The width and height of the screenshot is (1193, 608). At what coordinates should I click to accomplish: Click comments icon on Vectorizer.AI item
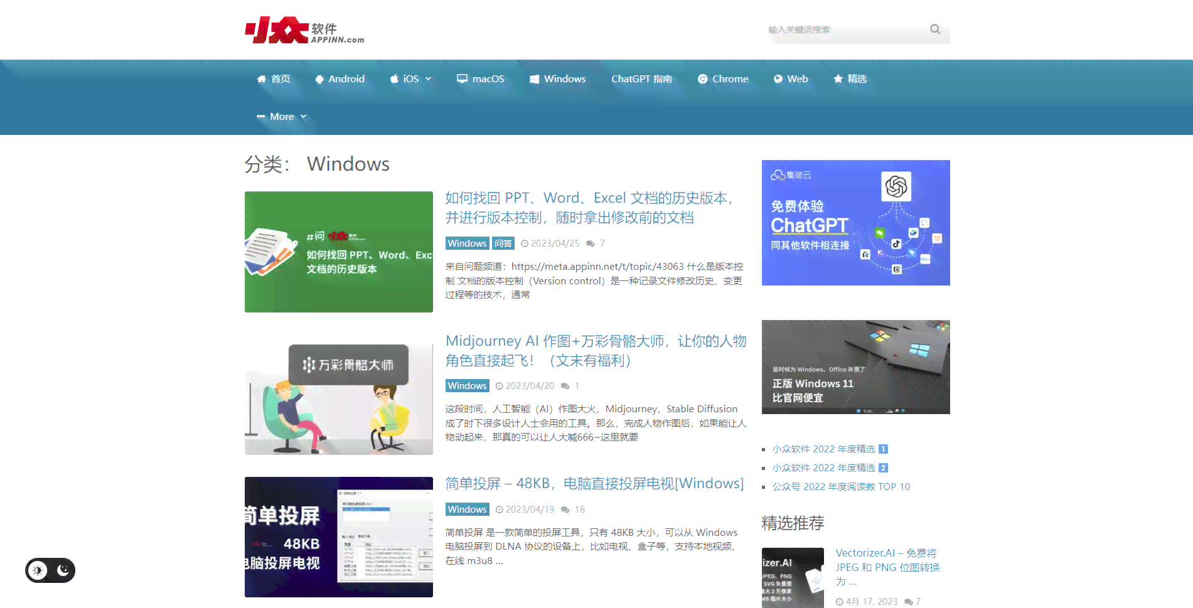tap(909, 602)
